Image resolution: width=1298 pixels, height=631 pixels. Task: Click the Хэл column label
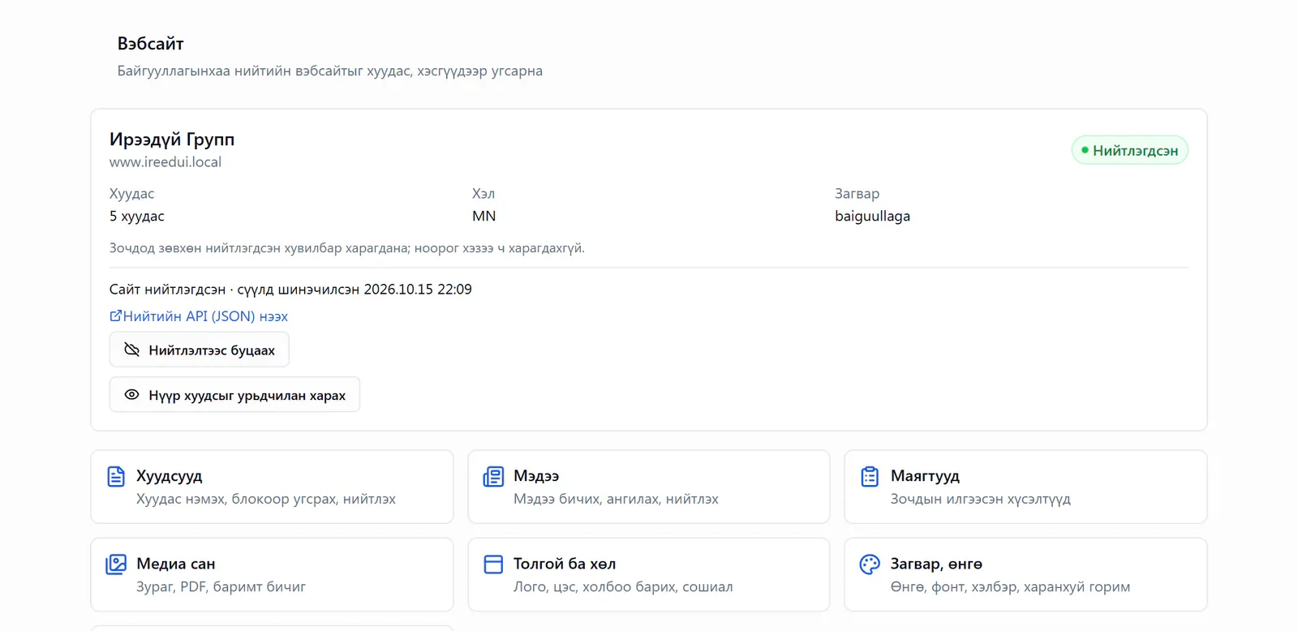[484, 194]
